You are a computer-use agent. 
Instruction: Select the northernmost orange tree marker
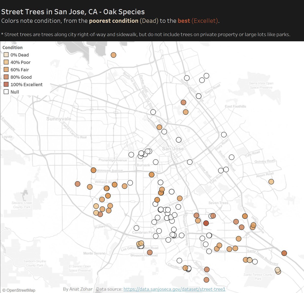coord(113,55)
